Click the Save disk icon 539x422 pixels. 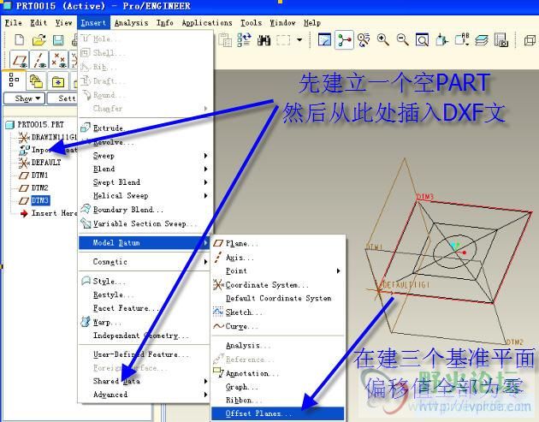coord(58,40)
